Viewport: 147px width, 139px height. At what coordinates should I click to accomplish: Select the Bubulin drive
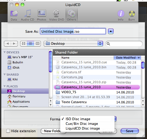pos(25,62)
